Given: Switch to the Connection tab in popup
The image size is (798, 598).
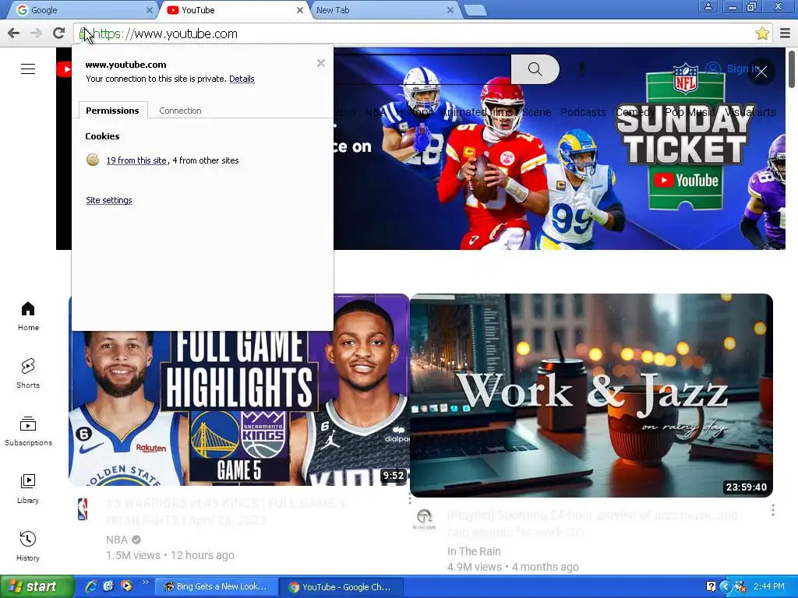Looking at the screenshot, I should coord(180,111).
